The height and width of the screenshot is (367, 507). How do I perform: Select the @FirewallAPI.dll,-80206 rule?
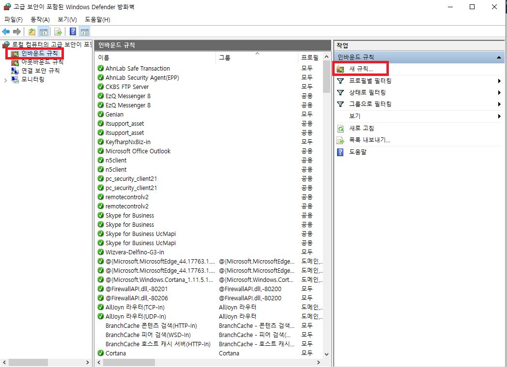pos(137,298)
